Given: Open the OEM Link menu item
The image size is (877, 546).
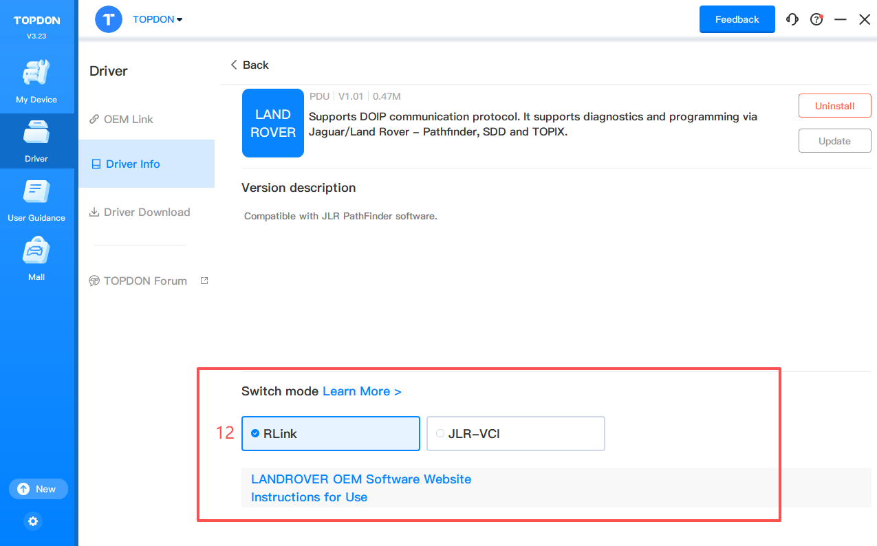Looking at the screenshot, I should (x=128, y=119).
